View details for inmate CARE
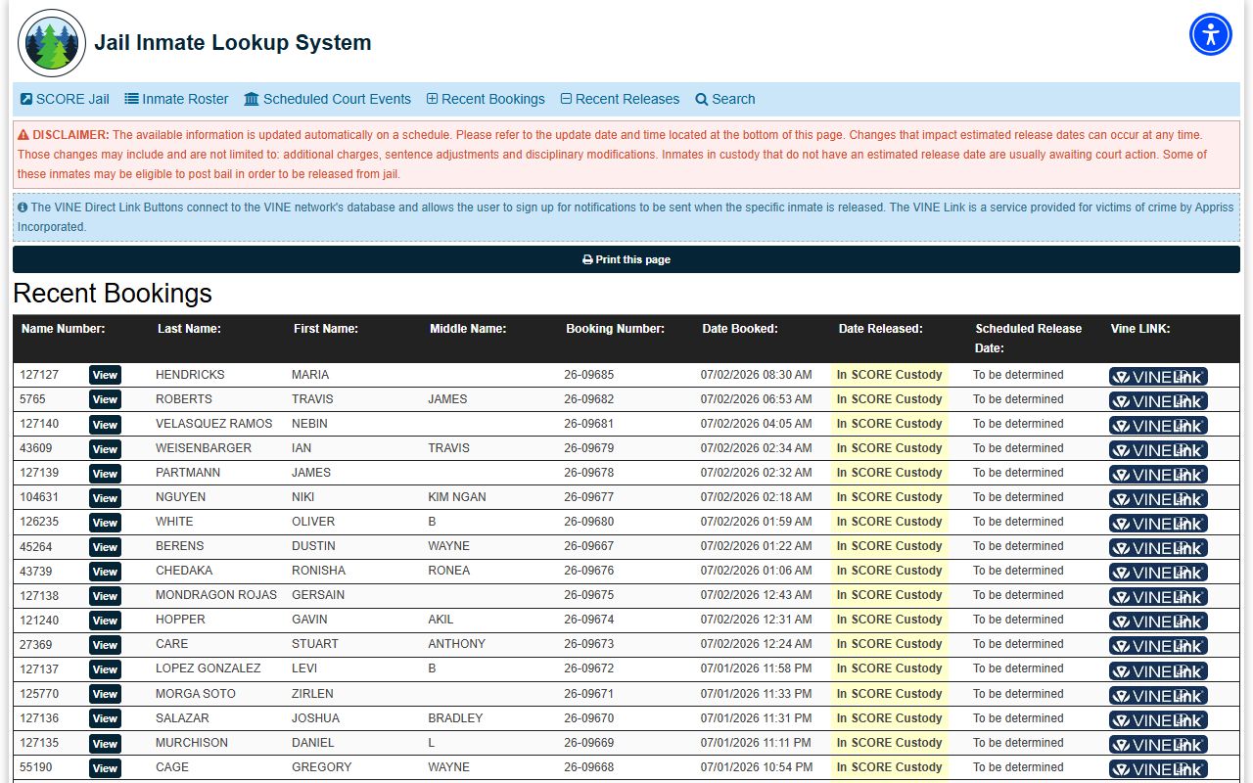The image size is (1253, 783). (105, 644)
